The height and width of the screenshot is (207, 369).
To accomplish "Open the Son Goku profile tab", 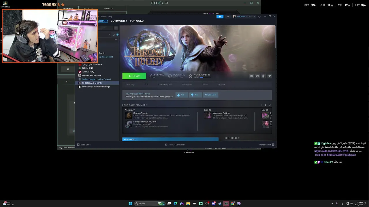I will click(137, 21).
